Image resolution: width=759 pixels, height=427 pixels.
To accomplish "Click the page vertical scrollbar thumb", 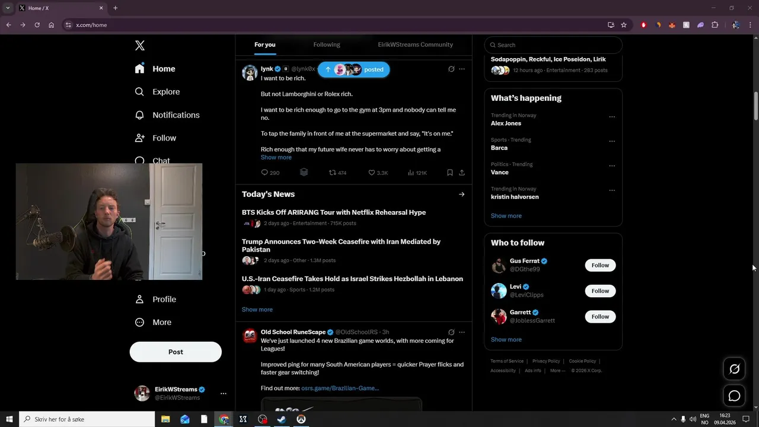I will tap(755, 106).
